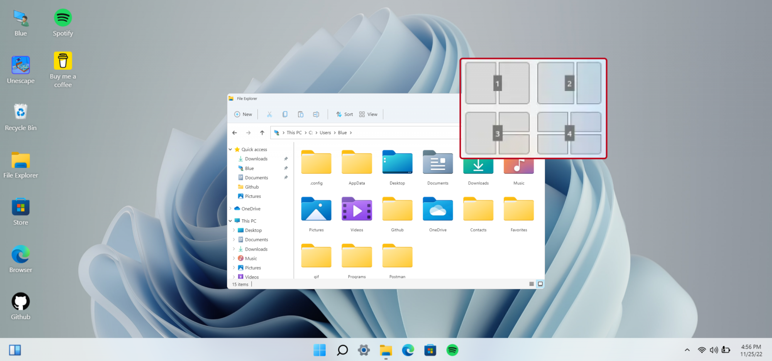The image size is (772, 361).
Task: Click the Wi-Fi tray icon
Action: [702, 350]
